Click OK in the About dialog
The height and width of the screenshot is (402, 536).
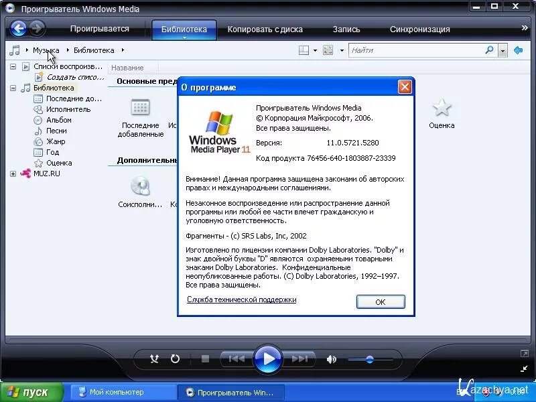coord(381,302)
